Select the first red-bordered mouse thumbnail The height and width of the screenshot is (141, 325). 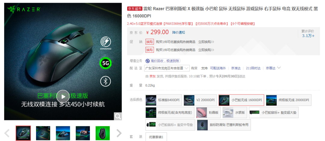tap(23, 133)
